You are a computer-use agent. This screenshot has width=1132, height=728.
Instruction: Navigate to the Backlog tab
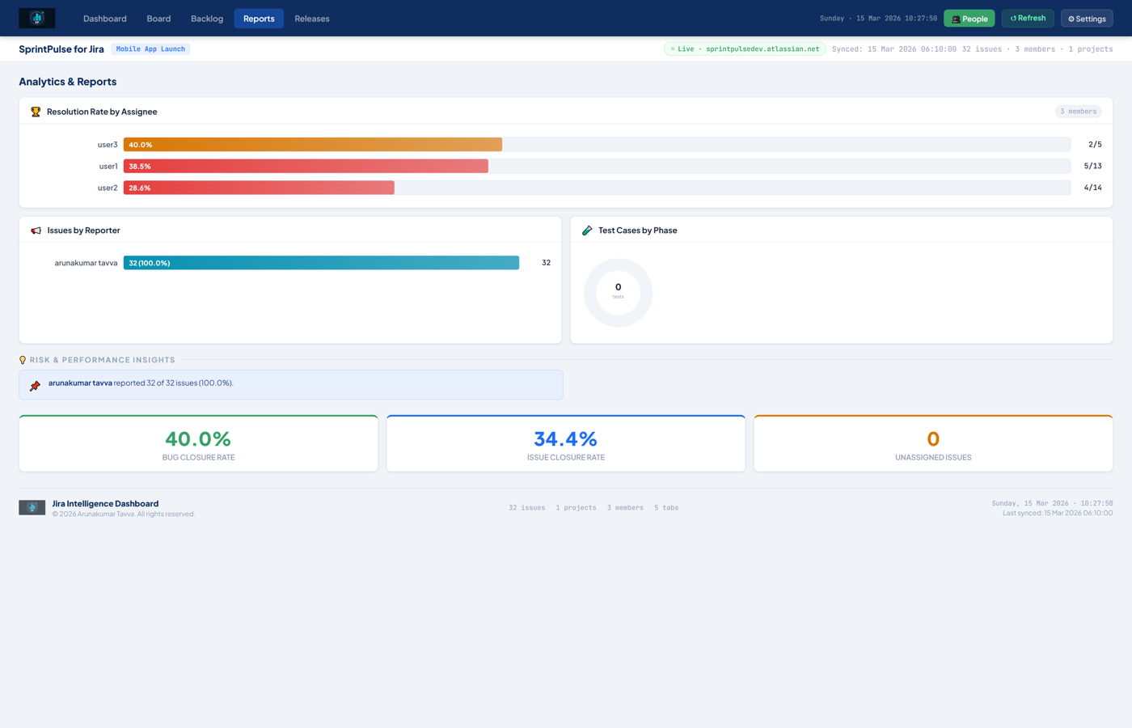tap(206, 18)
